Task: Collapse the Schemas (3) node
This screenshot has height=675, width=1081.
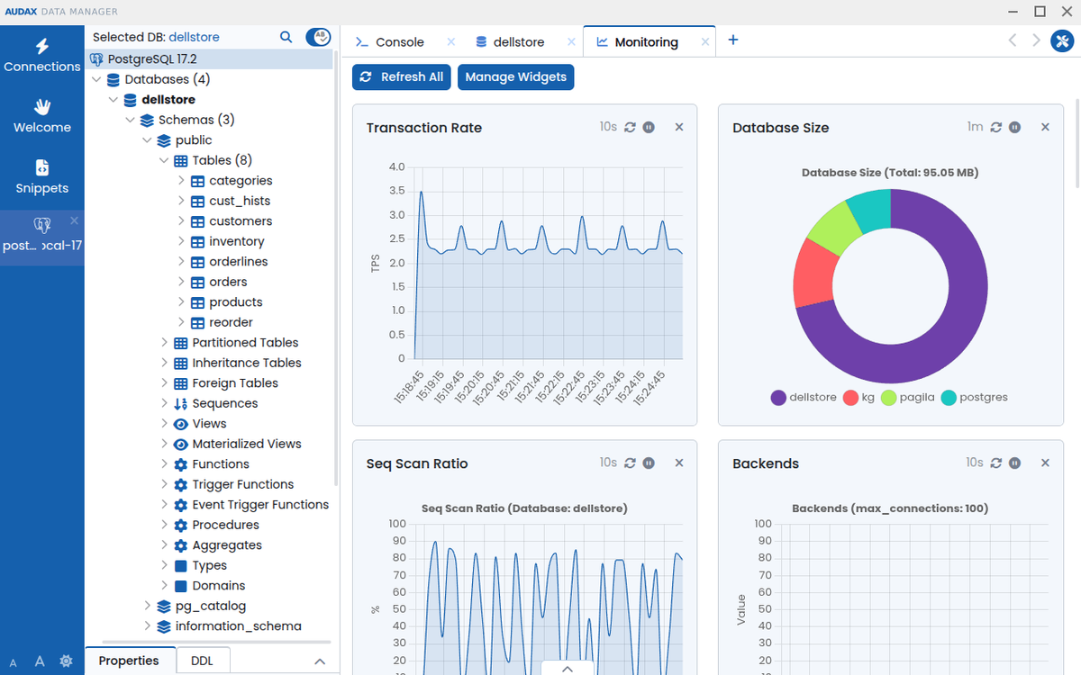Action: (131, 120)
